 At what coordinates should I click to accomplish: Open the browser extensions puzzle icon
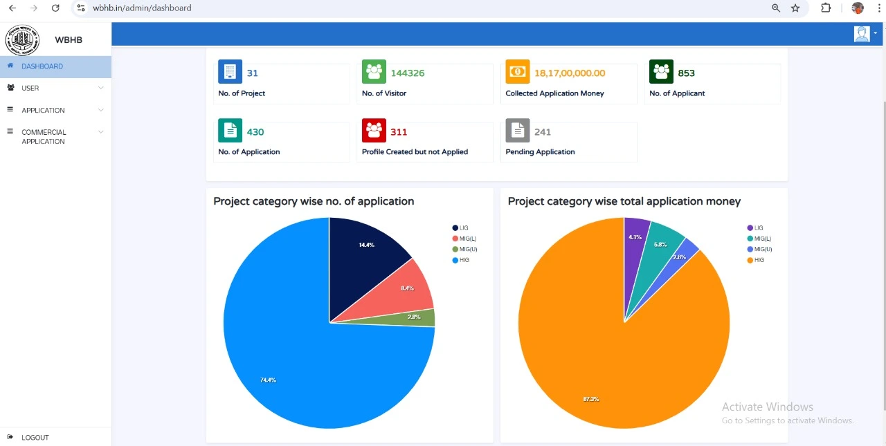826,8
